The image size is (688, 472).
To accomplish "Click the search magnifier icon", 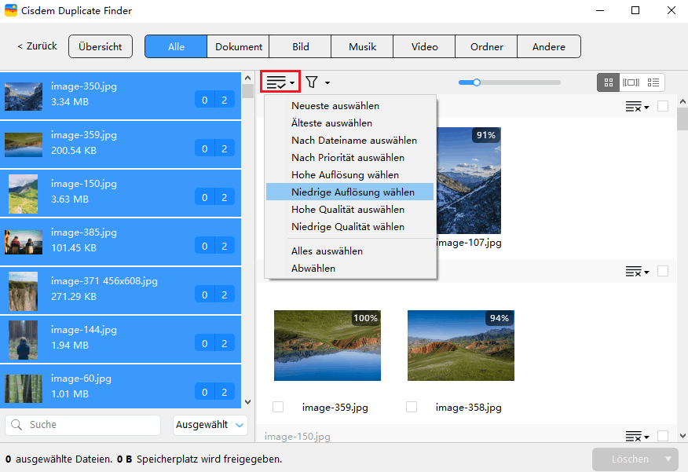I will click(x=16, y=425).
